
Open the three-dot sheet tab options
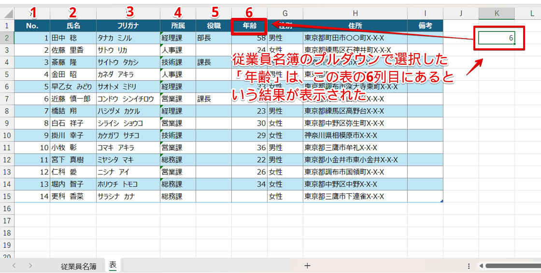(x=469, y=266)
